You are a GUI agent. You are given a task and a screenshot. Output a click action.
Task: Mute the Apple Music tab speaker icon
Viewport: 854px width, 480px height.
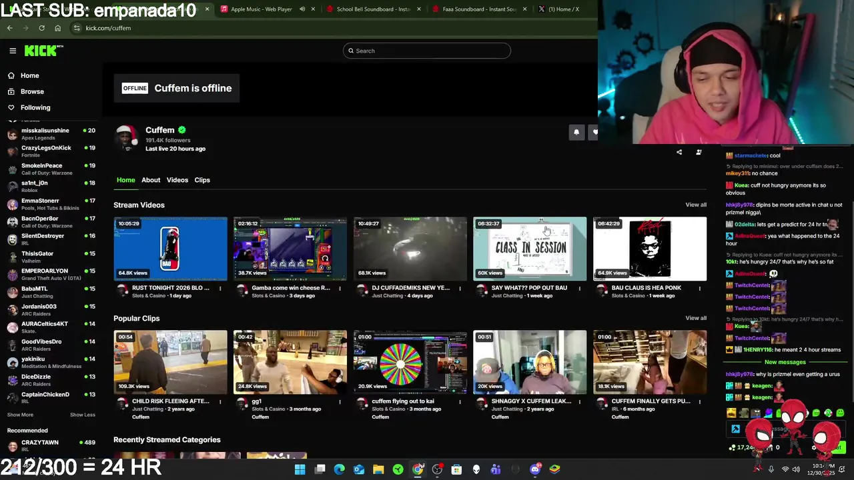point(302,9)
